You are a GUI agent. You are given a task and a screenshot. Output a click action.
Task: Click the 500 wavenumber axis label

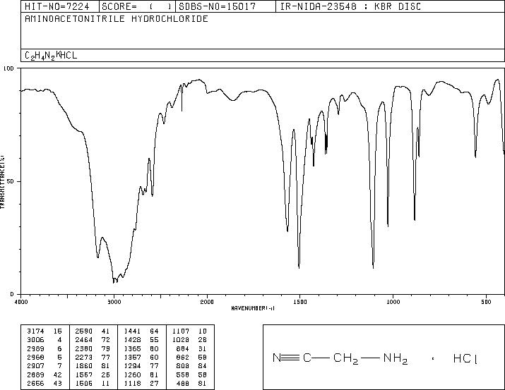[x=486, y=302]
